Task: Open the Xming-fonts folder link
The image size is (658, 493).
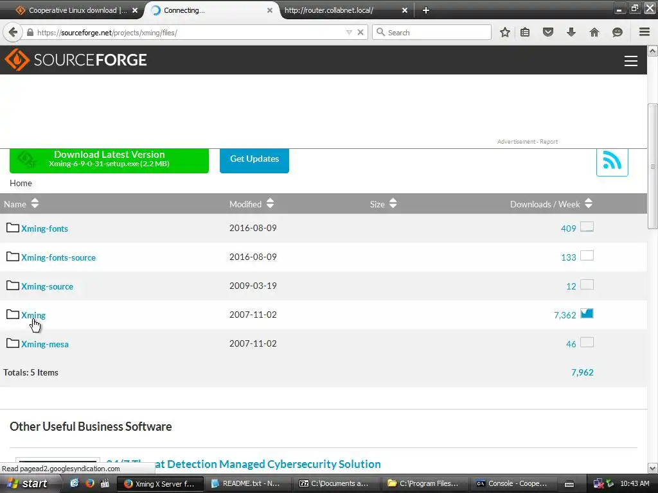Action: 44,229
